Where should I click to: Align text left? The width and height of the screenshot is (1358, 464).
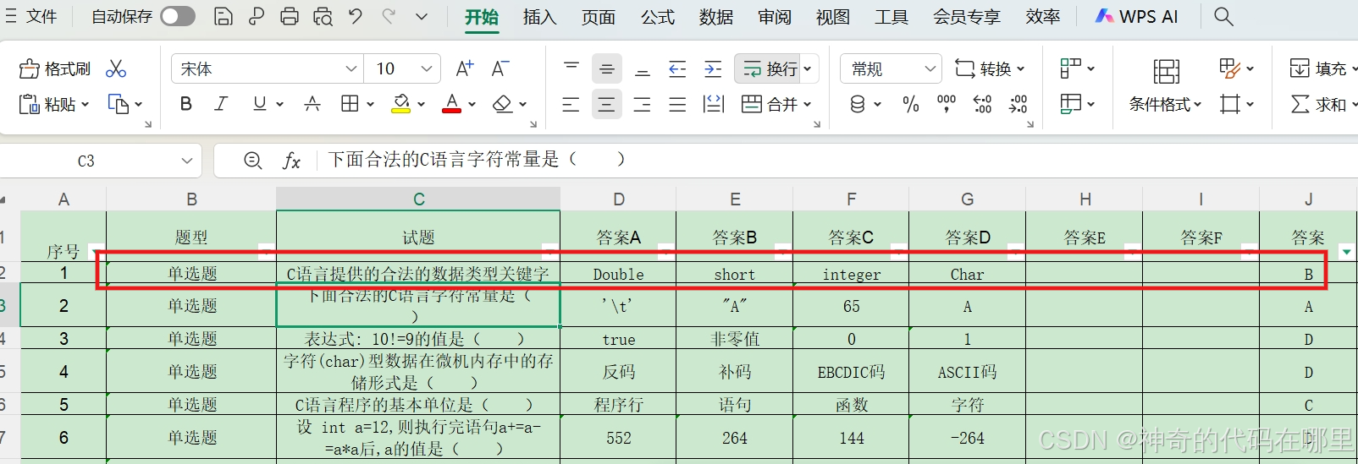[x=571, y=104]
